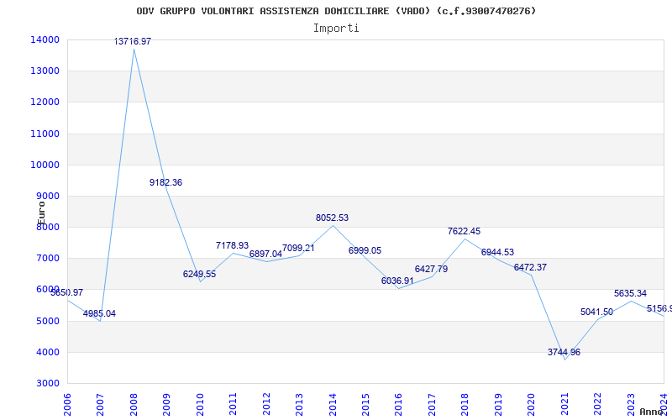
Task: Select the 2020 x-axis year label
Action: [x=532, y=405]
